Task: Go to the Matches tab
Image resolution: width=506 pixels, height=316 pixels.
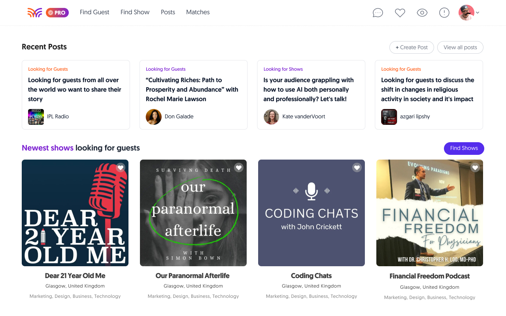Action: [198, 12]
